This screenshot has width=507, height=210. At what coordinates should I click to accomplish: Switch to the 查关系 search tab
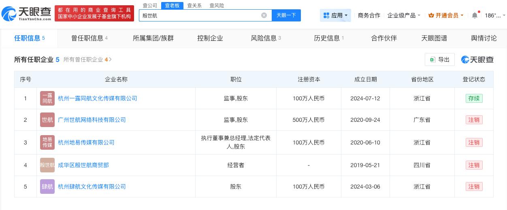[194, 5]
